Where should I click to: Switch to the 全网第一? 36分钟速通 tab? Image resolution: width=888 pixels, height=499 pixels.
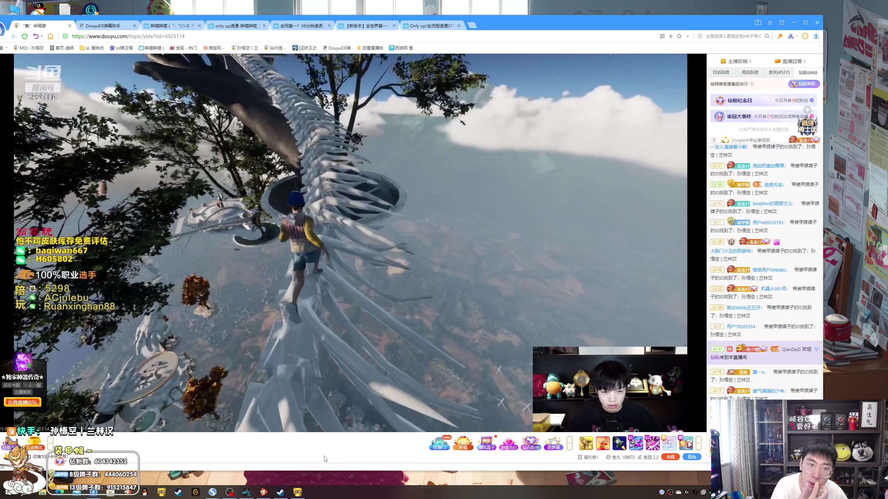click(x=302, y=26)
